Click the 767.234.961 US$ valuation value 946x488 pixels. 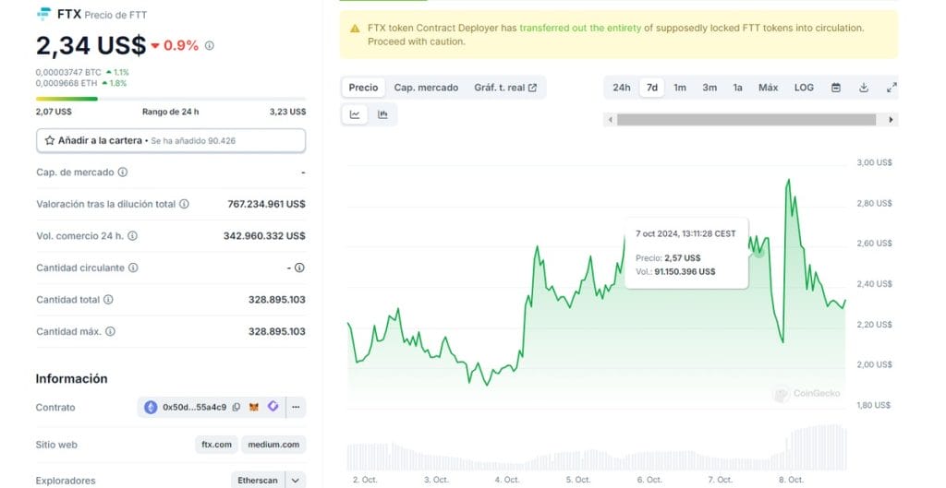(267, 204)
